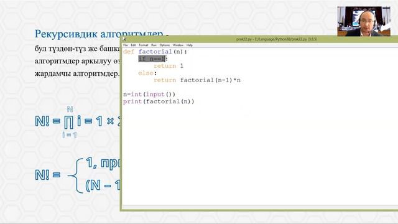Click the presenter webcam thumbnail
Viewport: 398px width, 224px height.
[364, 21]
